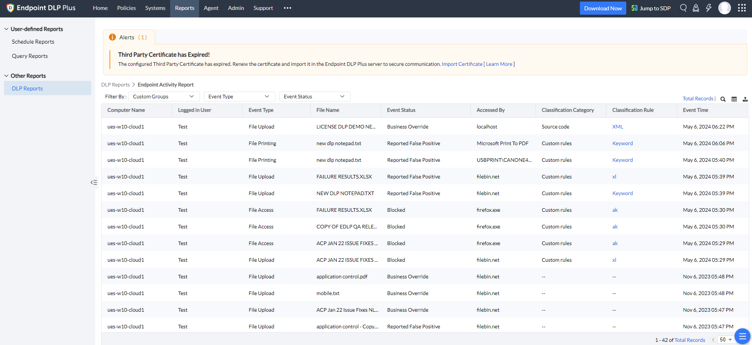The width and height of the screenshot is (752, 345).
Task: Open Schedule Reports in sidebar
Action: click(x=33, y=42)
